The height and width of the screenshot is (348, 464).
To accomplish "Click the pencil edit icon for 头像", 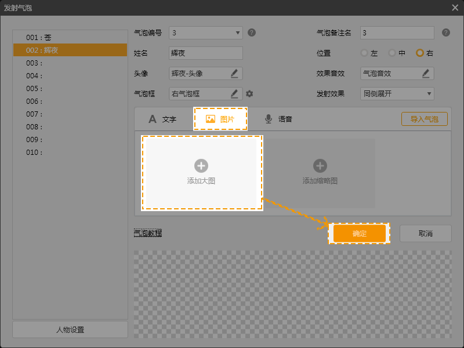I will 234,73.
